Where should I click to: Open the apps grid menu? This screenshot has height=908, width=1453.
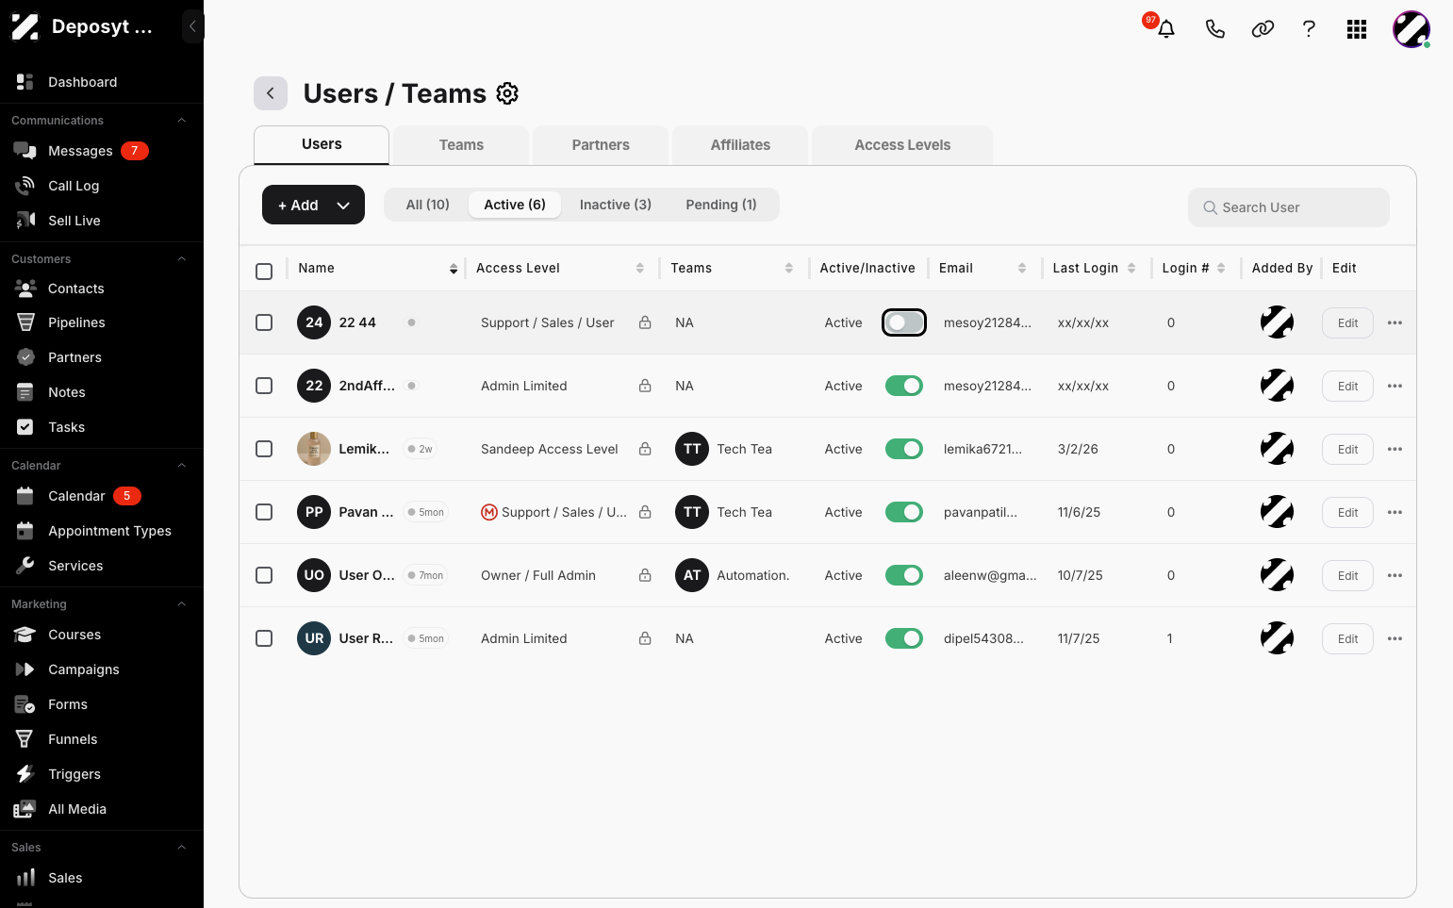click(1357, 29)
